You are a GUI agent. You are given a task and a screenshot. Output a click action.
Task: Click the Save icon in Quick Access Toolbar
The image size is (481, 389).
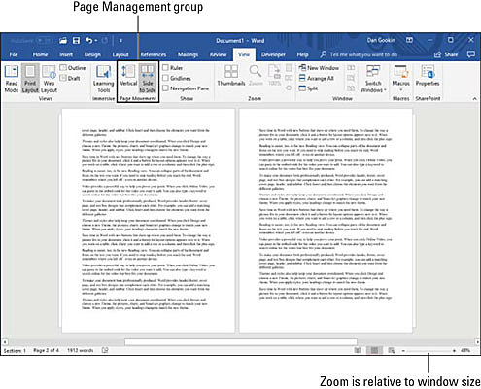pos(76,41)
